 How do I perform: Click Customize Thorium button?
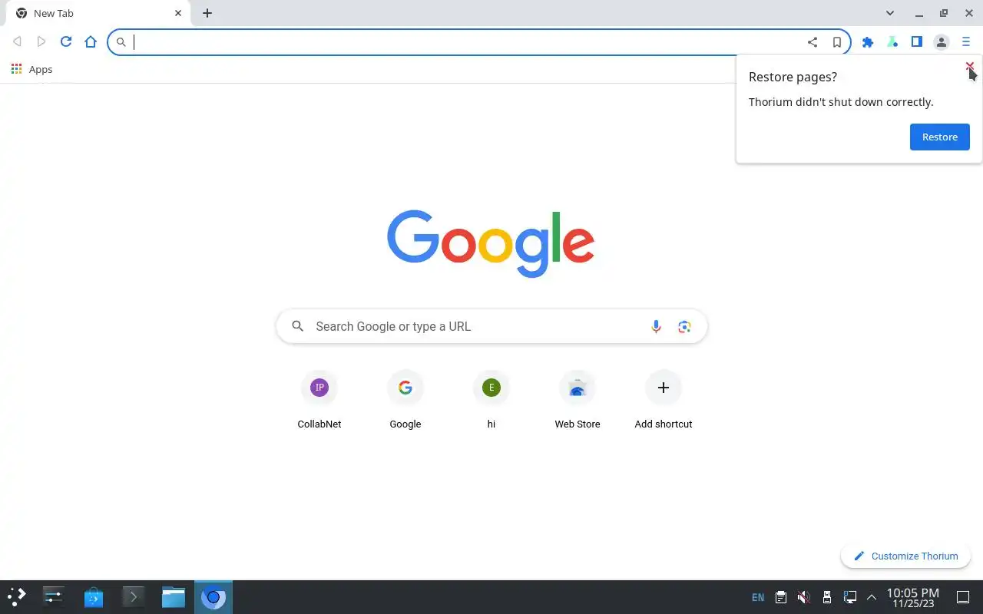coord(905,556)
